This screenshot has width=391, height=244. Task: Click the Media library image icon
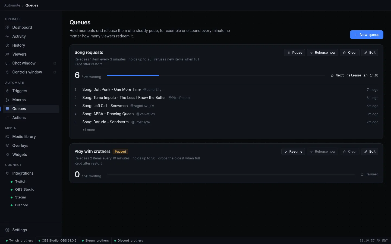(x=7, y=137)
